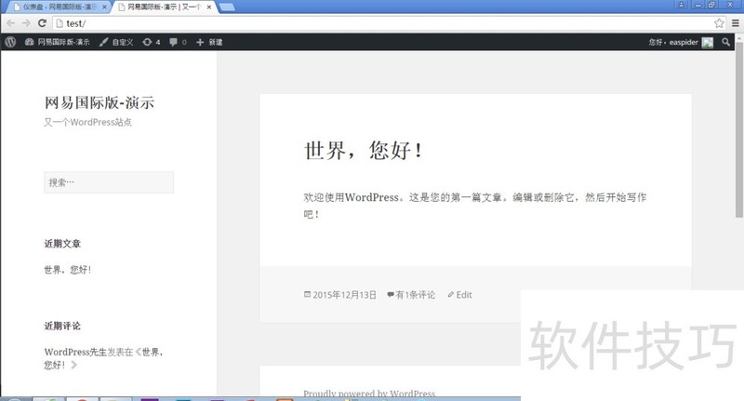The width and height of the screenshot is (744, 401).
Task: Open 网易国际版-演示 dashboard admin bar item
Action: tap(57, 42)
